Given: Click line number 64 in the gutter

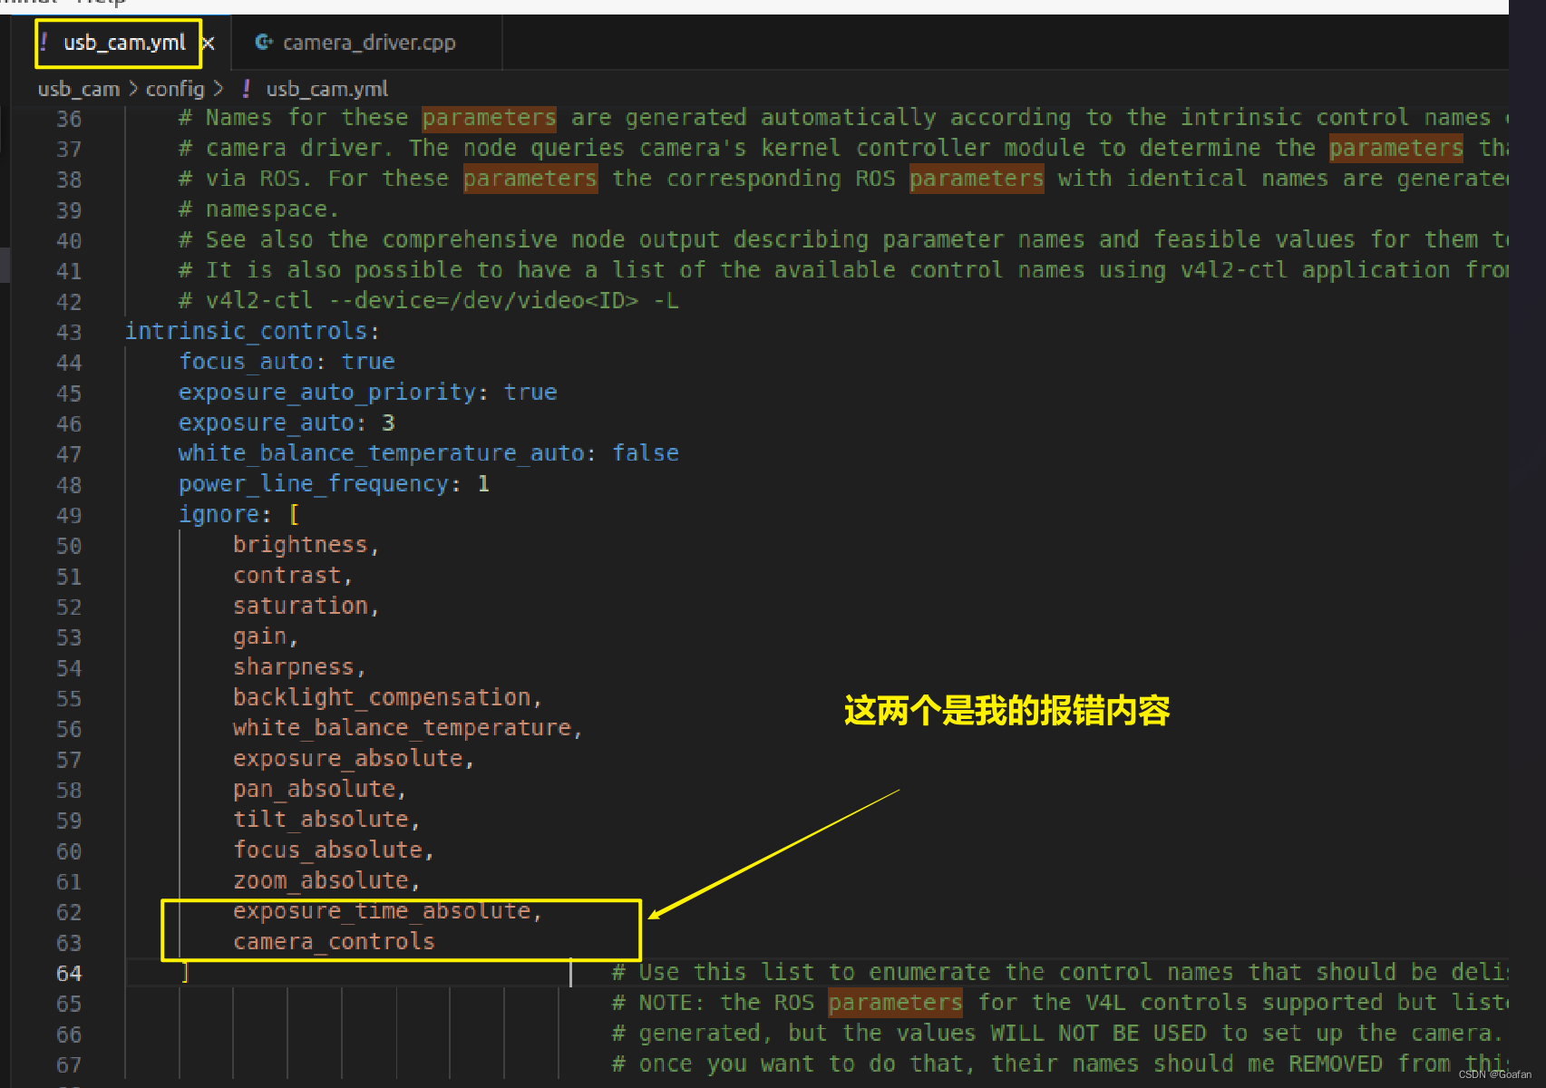Looking at the screenshot, I should coord(69,973).
